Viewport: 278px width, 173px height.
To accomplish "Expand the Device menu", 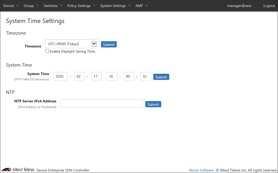I will click(x=11, y=6).
